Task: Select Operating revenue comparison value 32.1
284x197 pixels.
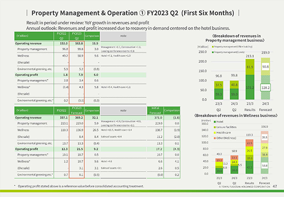Action: (x=95, y=118)
